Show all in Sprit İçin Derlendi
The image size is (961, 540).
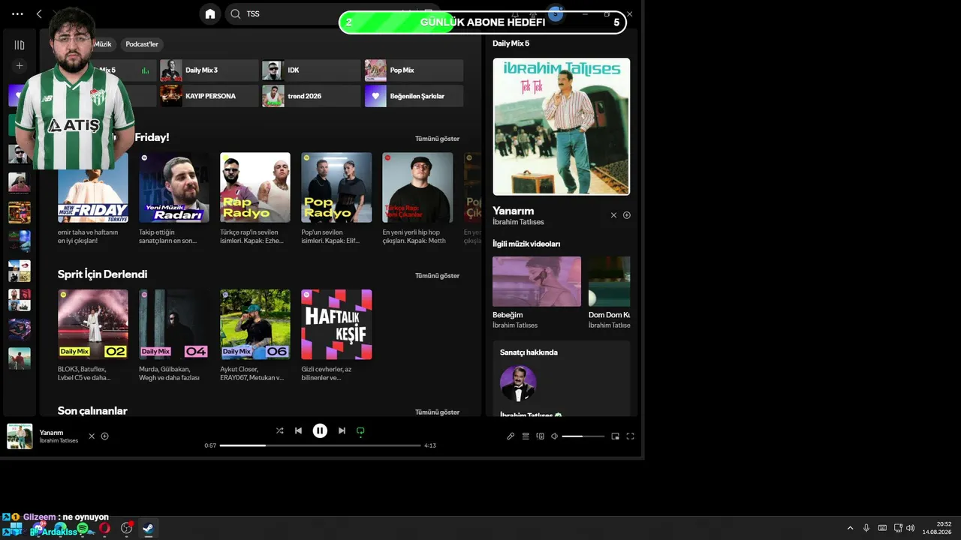[437, 276]
